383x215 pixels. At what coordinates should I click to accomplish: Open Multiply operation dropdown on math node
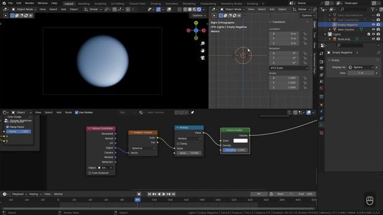click(x=189, y=139)
